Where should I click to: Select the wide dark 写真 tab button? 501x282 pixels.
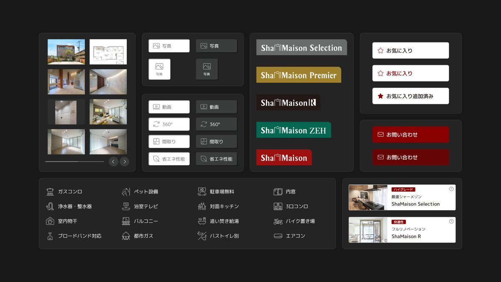[216, 46]
